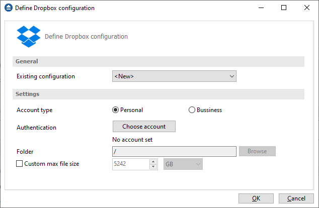Screen dimensions: 319x208
Task: Click the Dropbox logo in header
Action: click(x=29, y=37)
